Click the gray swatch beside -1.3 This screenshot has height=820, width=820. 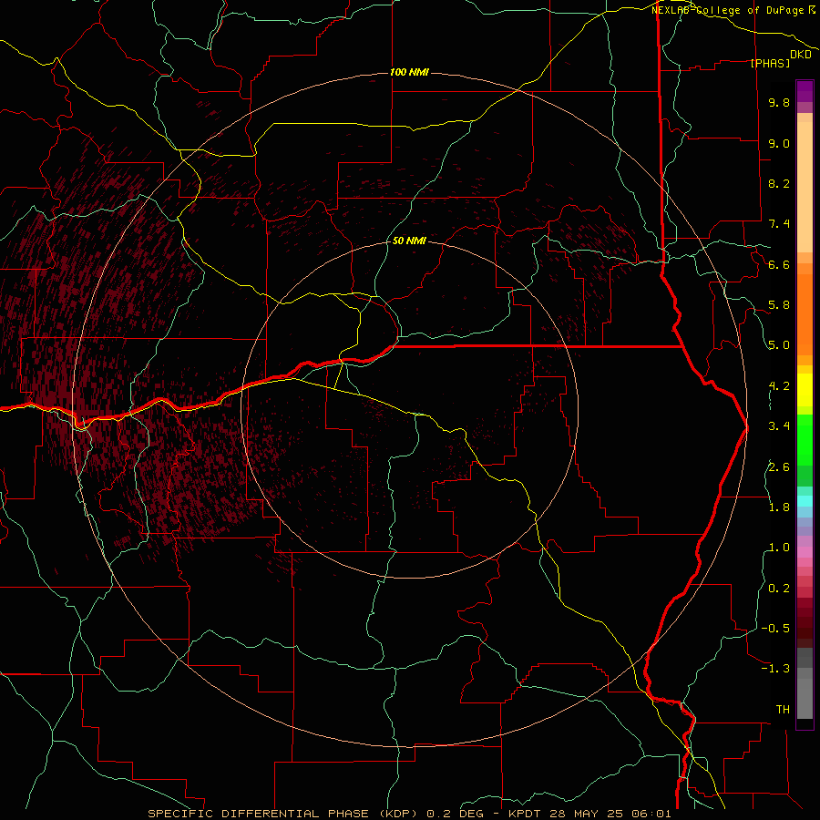pos(805,672)
